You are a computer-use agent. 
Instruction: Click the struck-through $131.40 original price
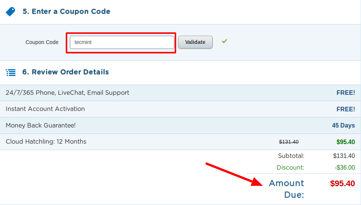coord(289,142)
